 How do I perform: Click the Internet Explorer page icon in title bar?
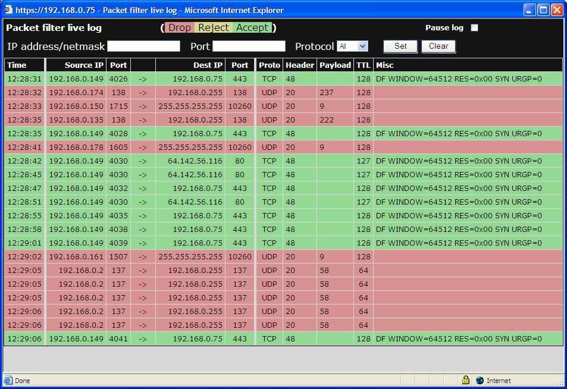tap(8, 10)
